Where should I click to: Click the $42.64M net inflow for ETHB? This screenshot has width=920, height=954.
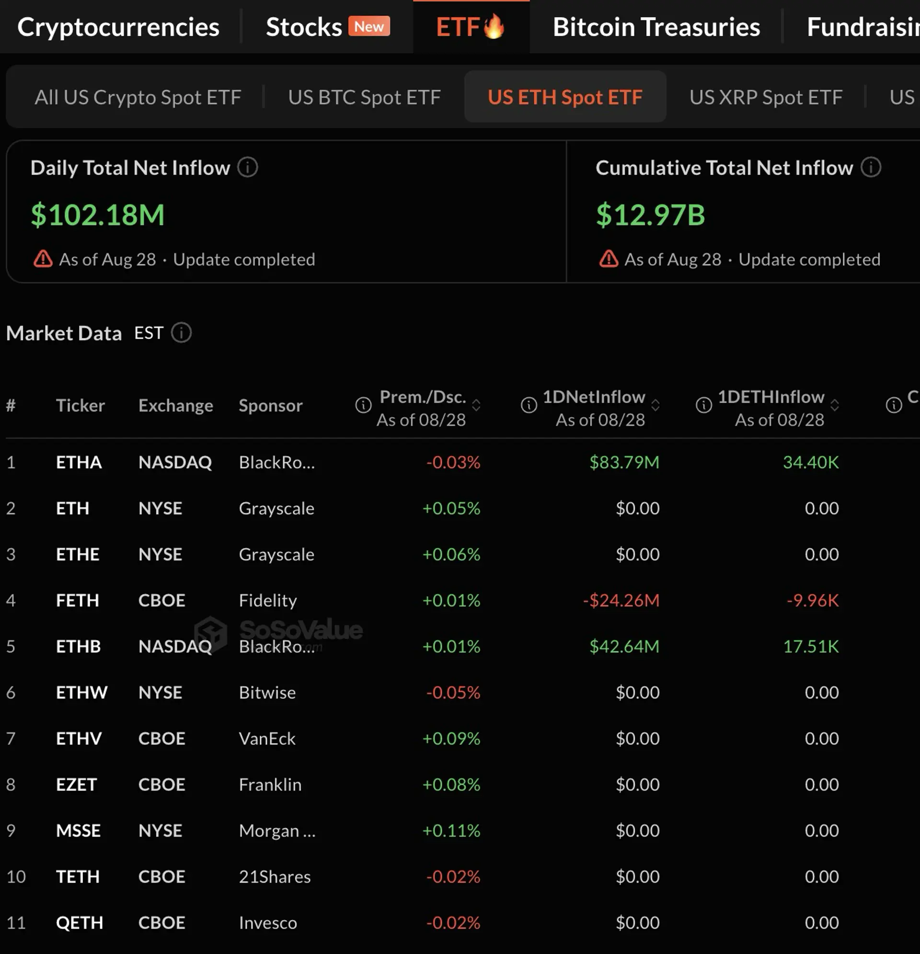pyautogui.click(x=624, y=647)
